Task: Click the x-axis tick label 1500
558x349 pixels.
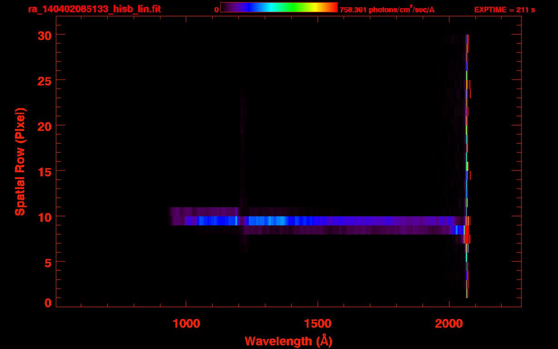Action: [x=317, y=323]
